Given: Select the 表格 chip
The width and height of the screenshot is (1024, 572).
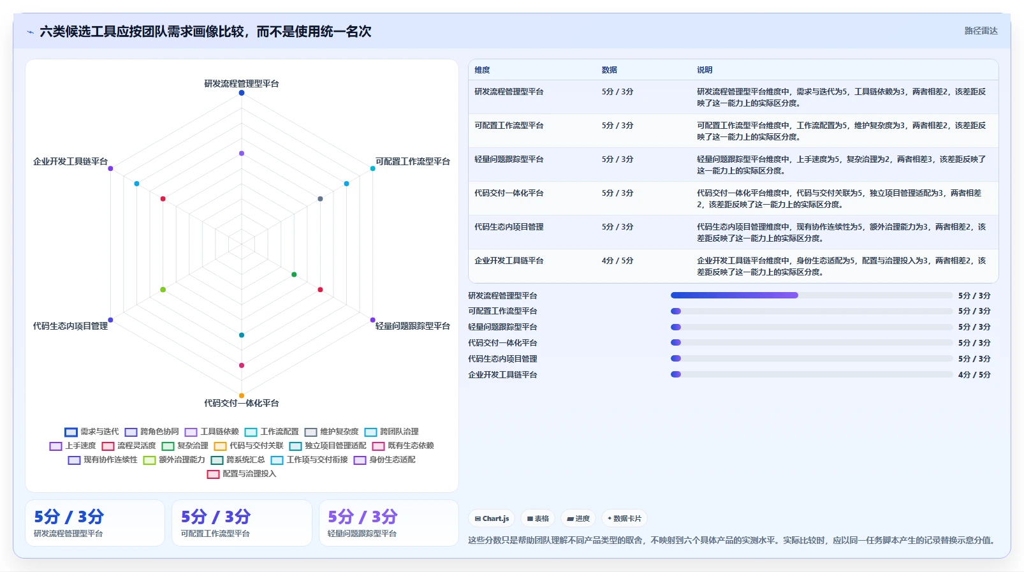Looking at the screenshot, I should [x=538, y=518].
